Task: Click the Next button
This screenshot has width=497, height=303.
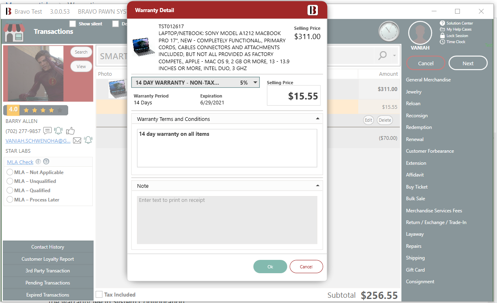Action: tap(468, 63)
